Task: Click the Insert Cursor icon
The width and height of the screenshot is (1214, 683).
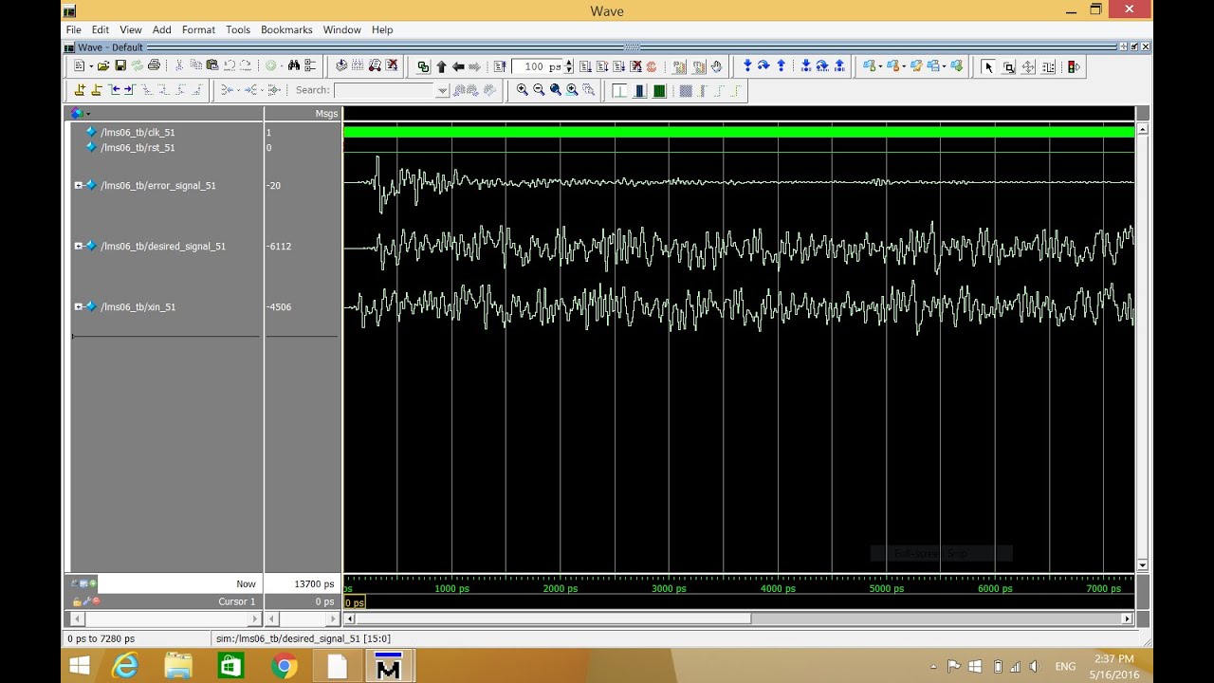Action: pyautogui.click(x=80, y=90)
